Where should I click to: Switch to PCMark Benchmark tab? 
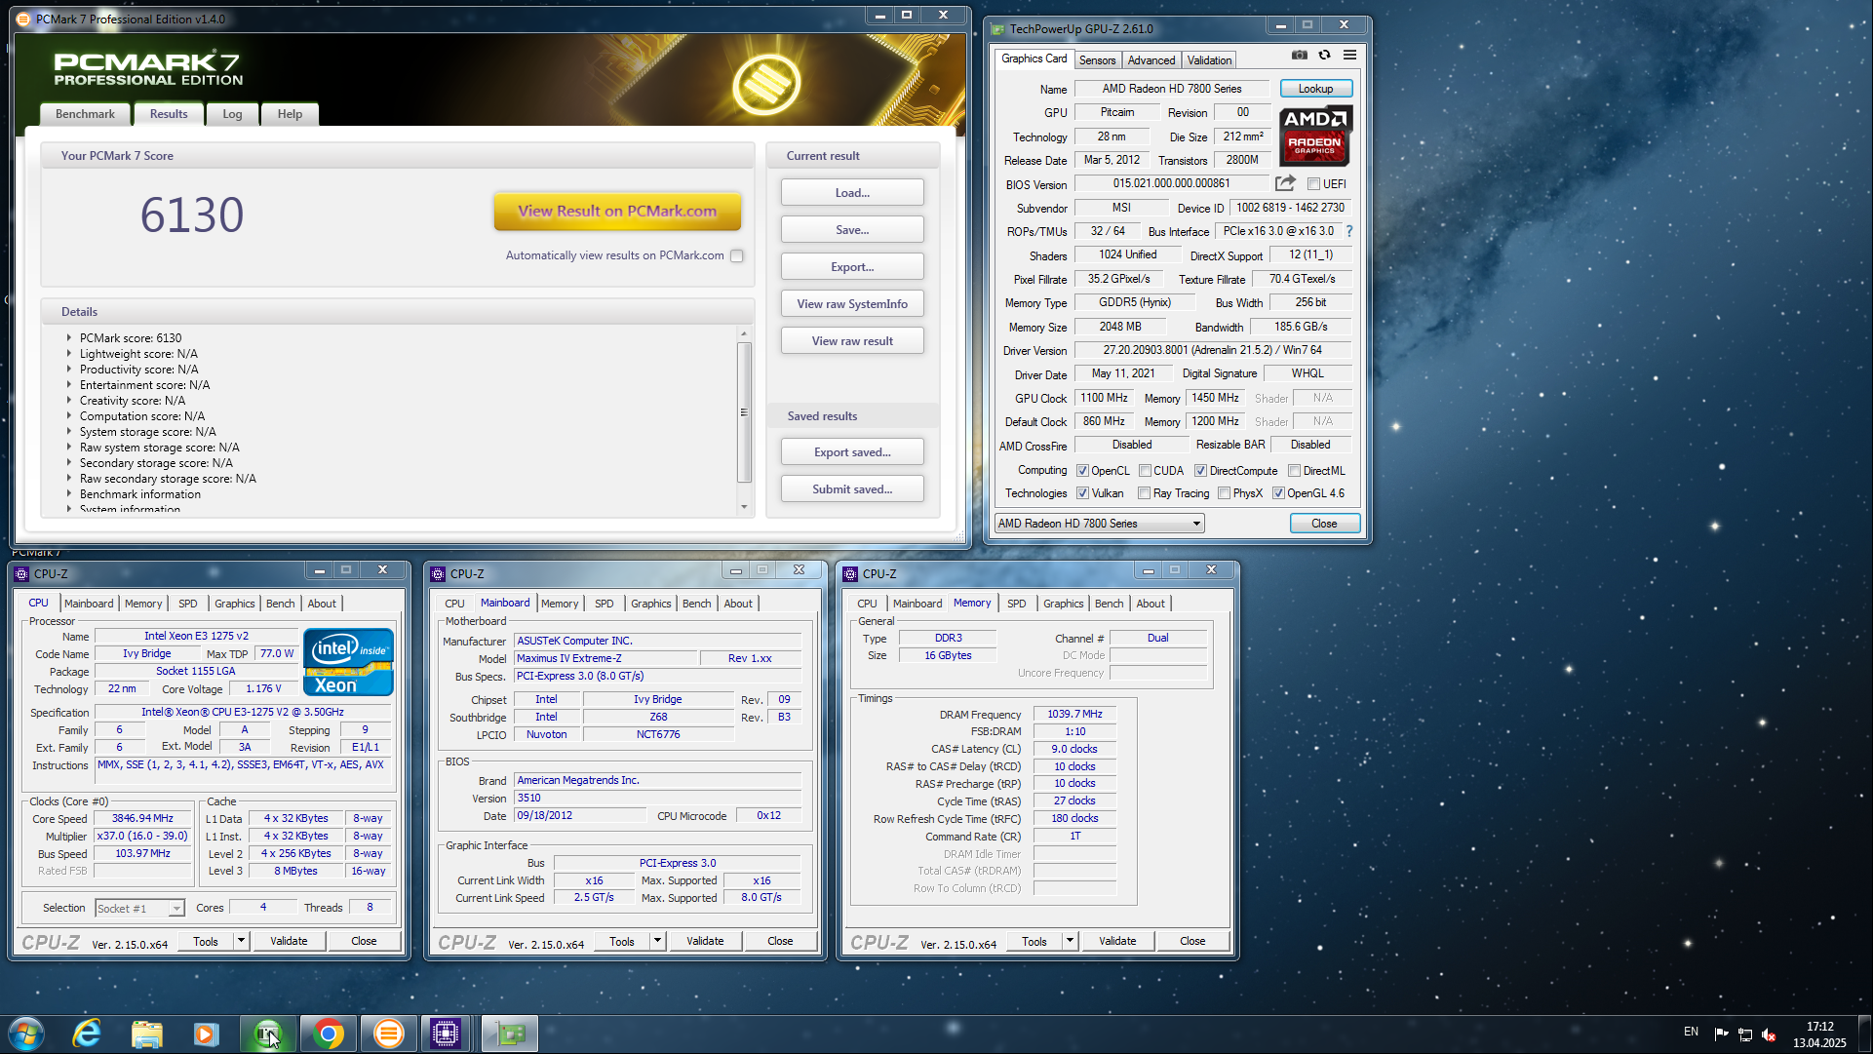(x=85, y=114)
